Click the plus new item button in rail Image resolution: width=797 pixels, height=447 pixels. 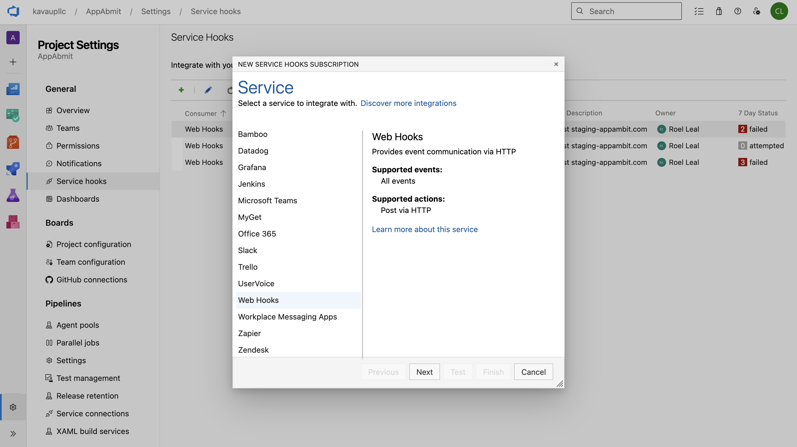(x=13, y=62)
